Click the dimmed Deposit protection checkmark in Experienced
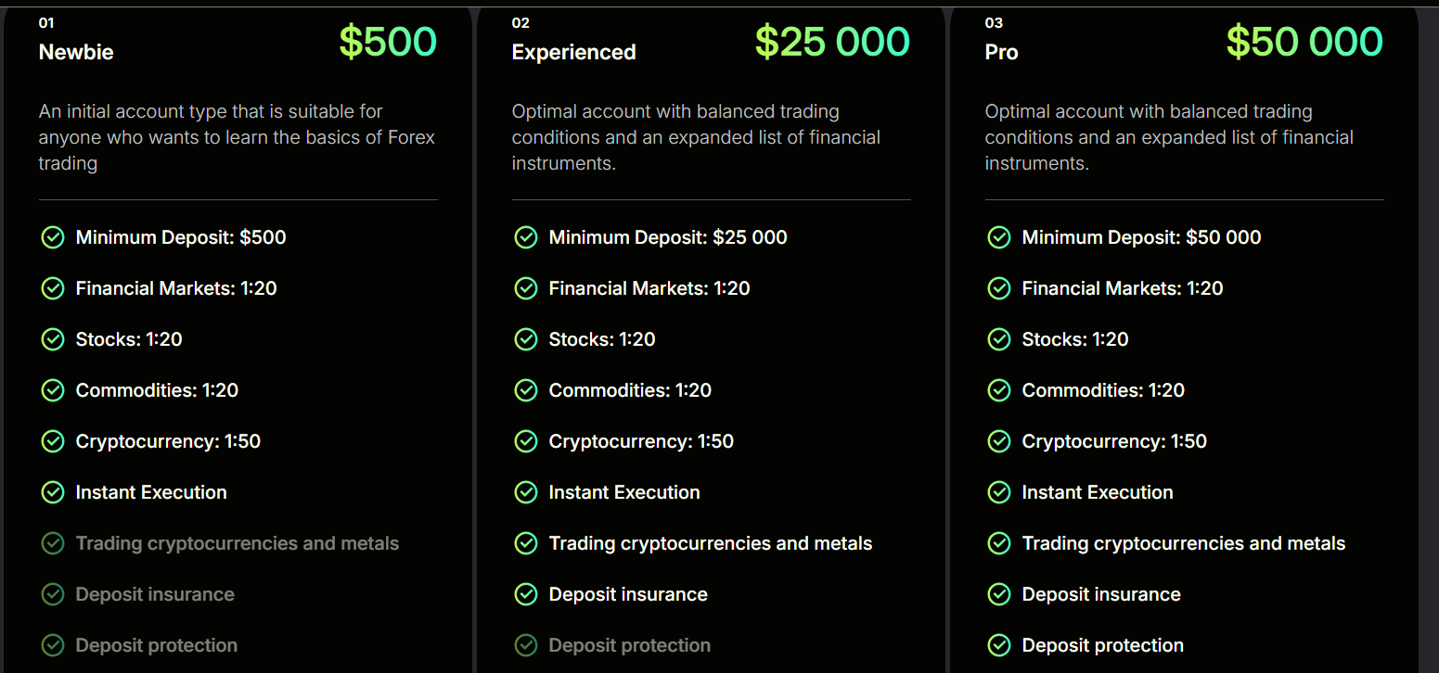This screenshot has height=673, width=1439. click(x=526, y=645)
